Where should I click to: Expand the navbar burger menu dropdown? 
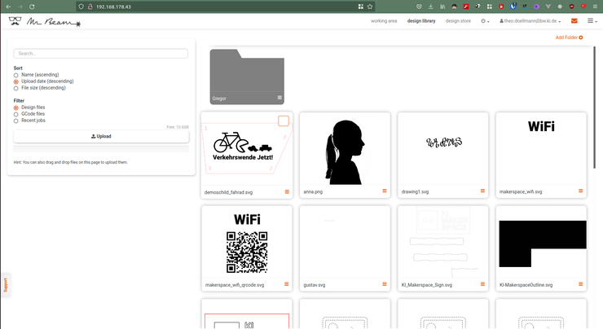point(592,20)
